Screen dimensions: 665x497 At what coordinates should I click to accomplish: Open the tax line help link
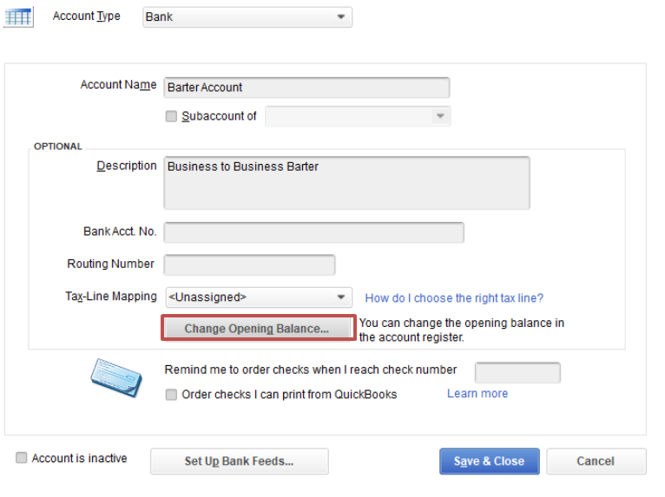[454, 298]
